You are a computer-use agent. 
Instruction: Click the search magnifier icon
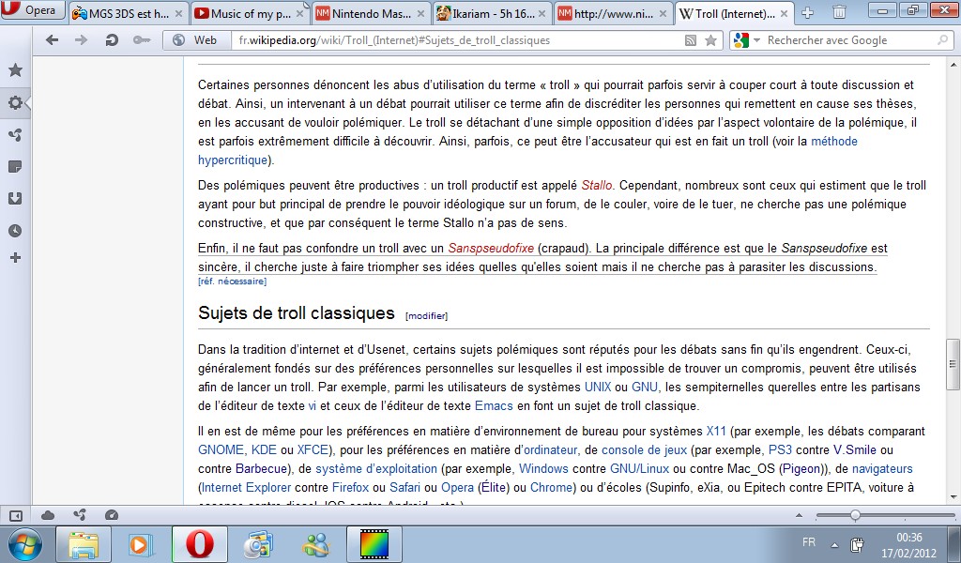coord(942,40)
